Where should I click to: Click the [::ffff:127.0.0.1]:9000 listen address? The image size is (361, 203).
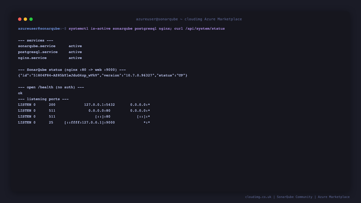pyautogui.click(x=89, y=122)
